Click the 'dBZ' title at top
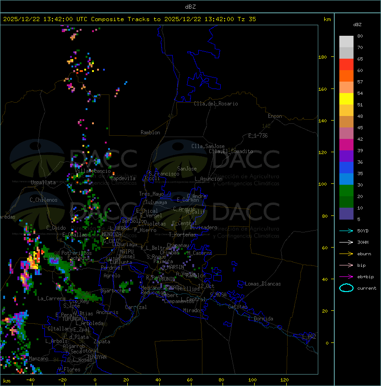Image resolution: width=381 pixels, height=386 pixels. click(x=190, y=7)
